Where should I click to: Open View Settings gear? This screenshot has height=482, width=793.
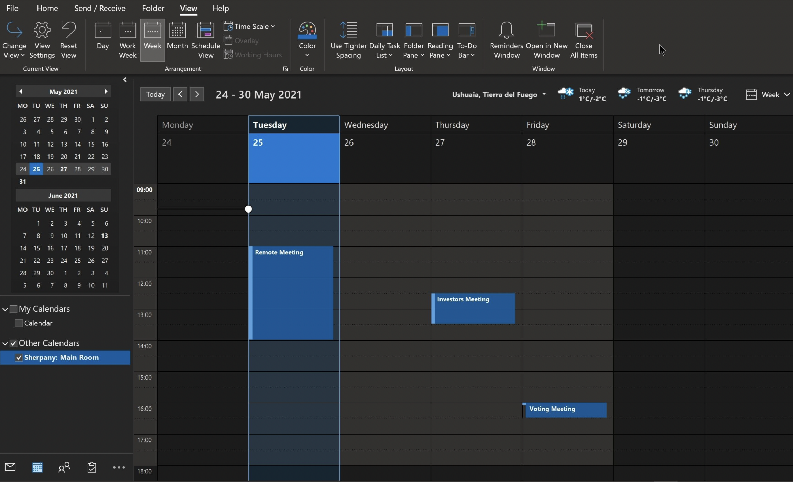[42, 30]
